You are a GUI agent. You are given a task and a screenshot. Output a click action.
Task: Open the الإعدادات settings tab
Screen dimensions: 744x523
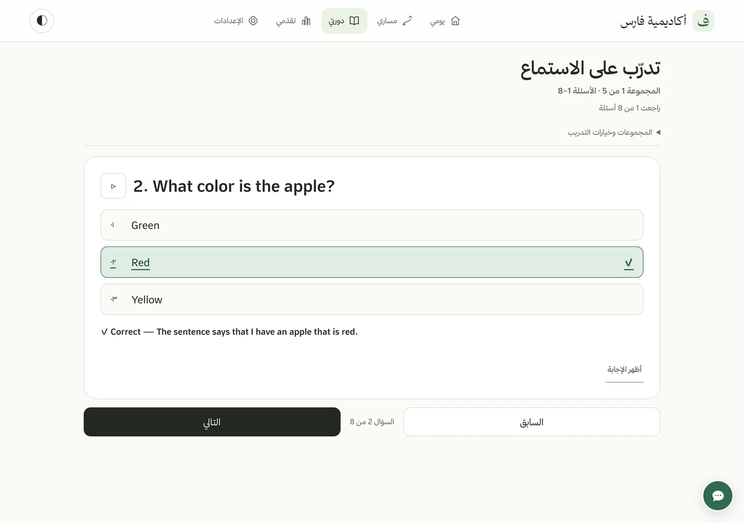click(235, 21)
